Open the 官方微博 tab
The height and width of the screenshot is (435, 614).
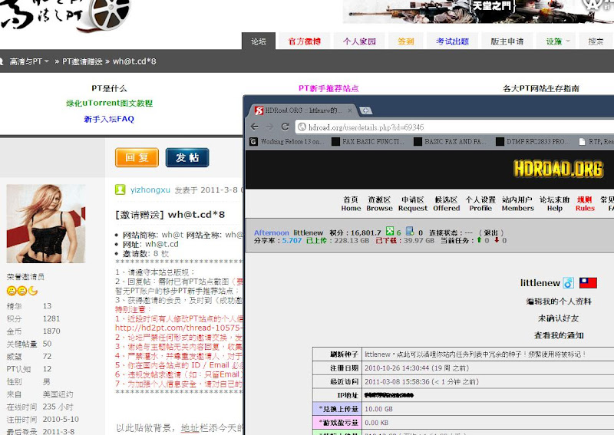coord(304,41)
